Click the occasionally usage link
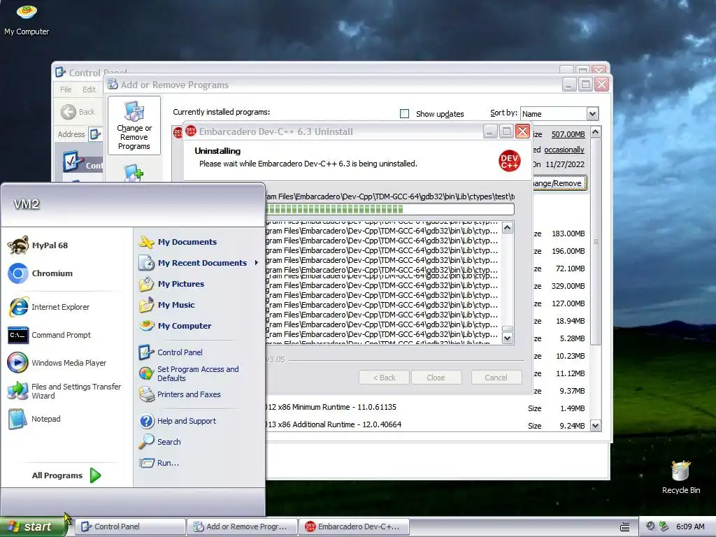Viewport: 716px width, 537px height. click(x=564, y=150)
